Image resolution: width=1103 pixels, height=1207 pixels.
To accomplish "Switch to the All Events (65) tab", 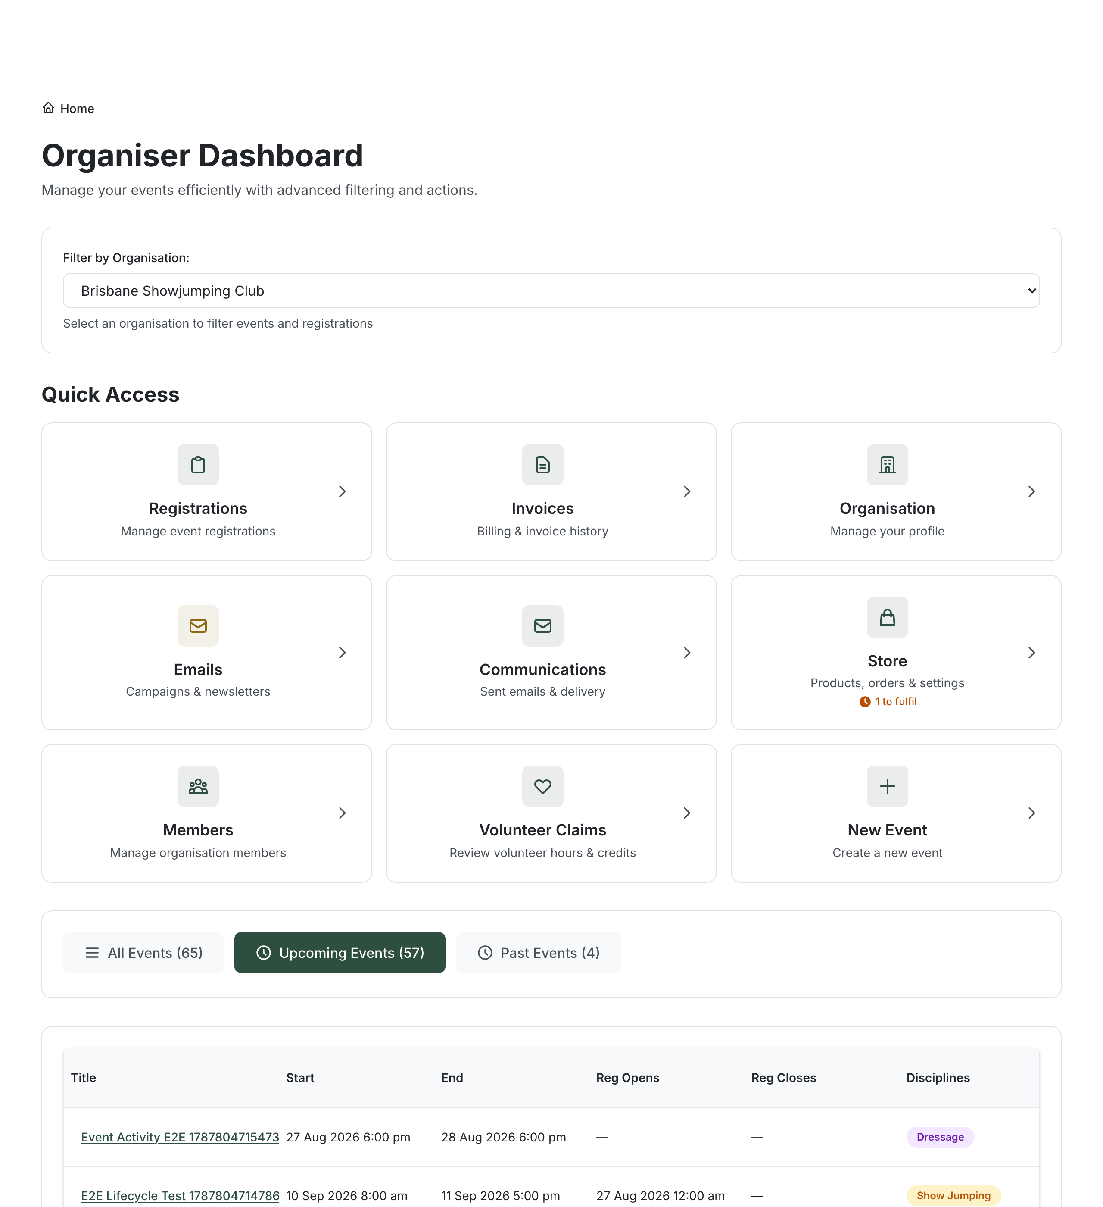I will point(143,953).
